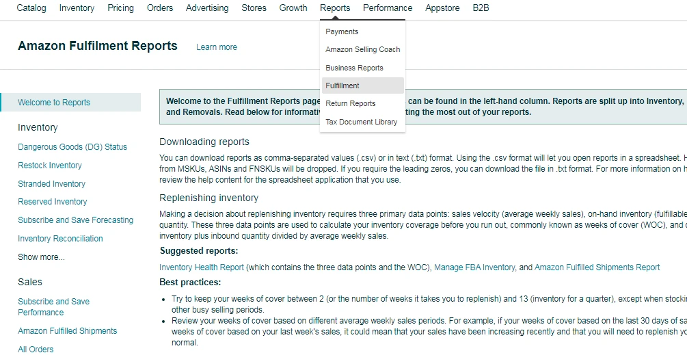Click the Best practices: label
The height and width of the screenshot is (355, 687).
click(x=190, y=282)
